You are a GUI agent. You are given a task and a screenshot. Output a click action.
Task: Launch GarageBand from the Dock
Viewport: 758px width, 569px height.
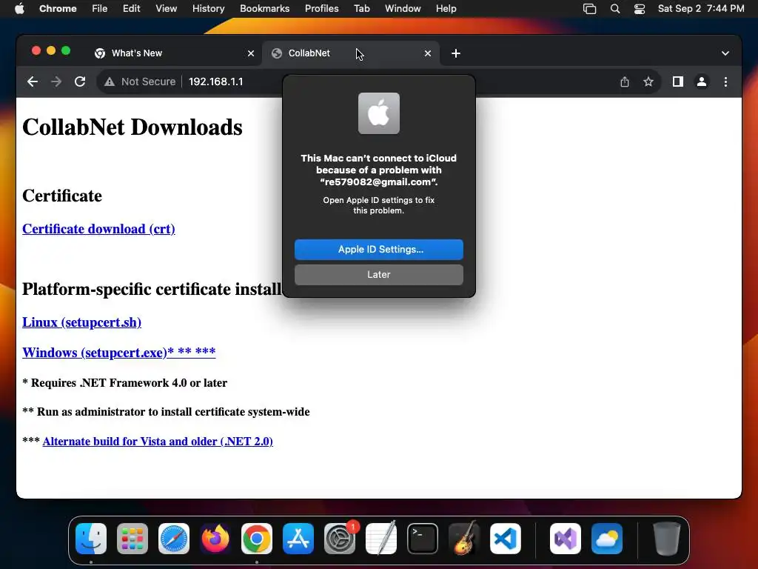pos(464,539)
